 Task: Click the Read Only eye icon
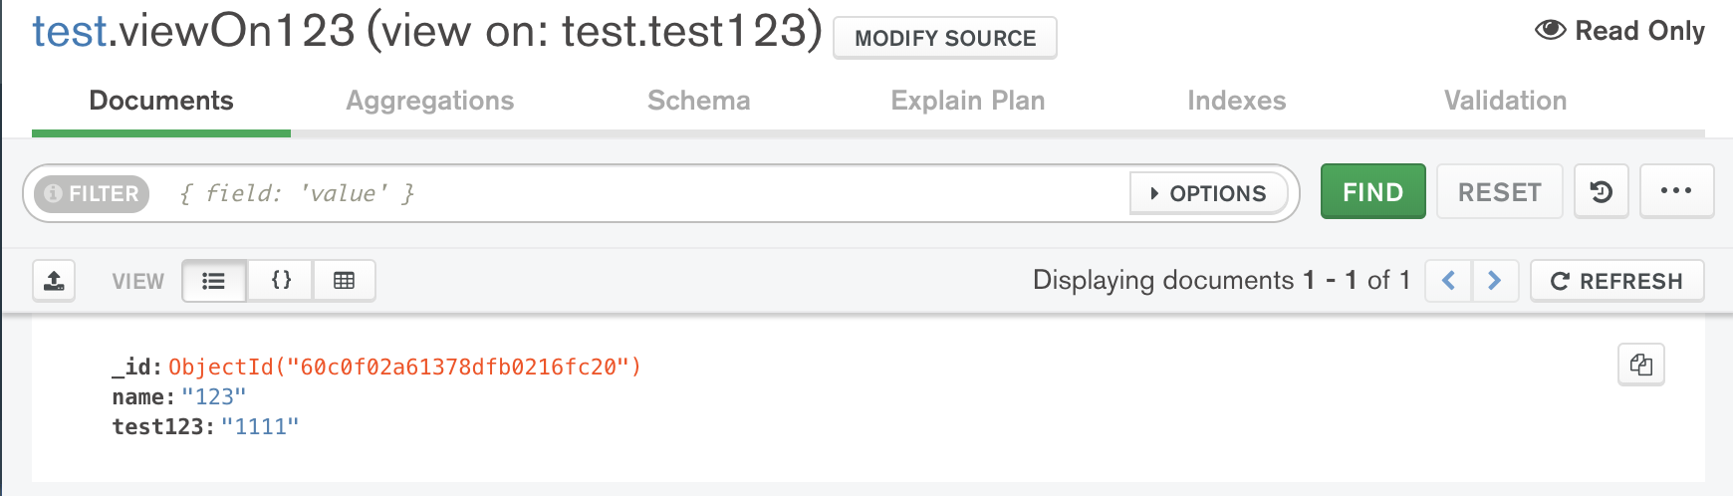click(1551, 30)
